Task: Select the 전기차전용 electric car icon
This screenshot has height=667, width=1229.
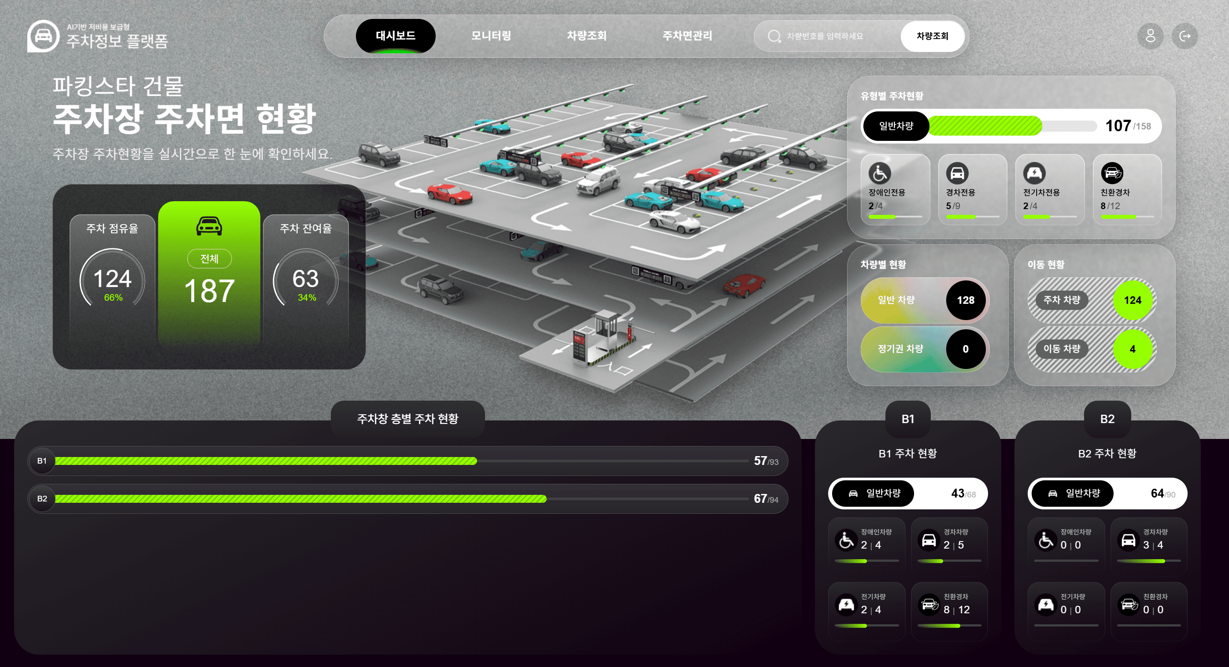Action: [x=1034, y=173]
